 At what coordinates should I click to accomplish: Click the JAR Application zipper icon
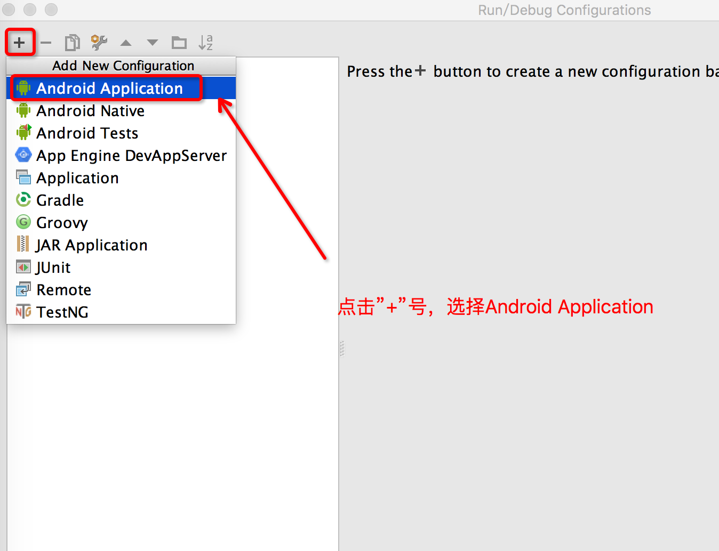[22, 244]
